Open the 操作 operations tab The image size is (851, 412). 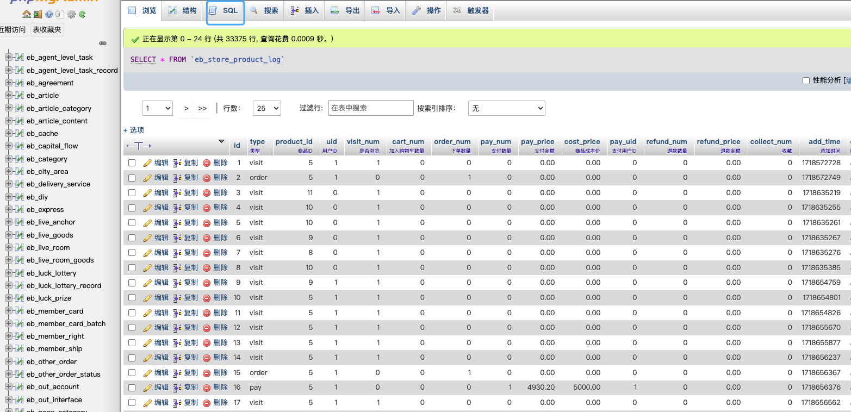pyautogui.click(x=426, y=10)
